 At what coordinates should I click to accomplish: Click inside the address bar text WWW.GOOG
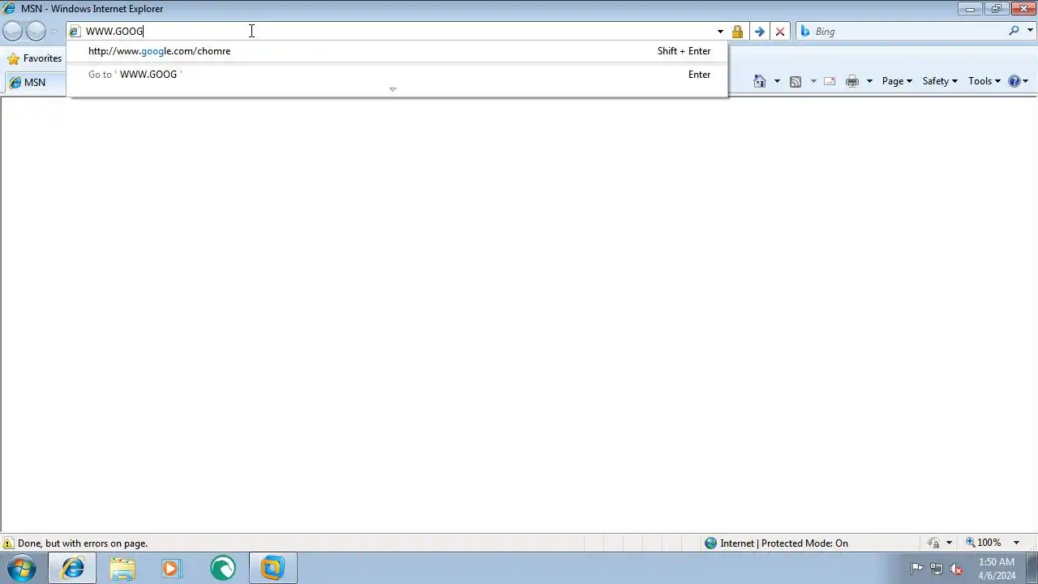pos(114,32)
